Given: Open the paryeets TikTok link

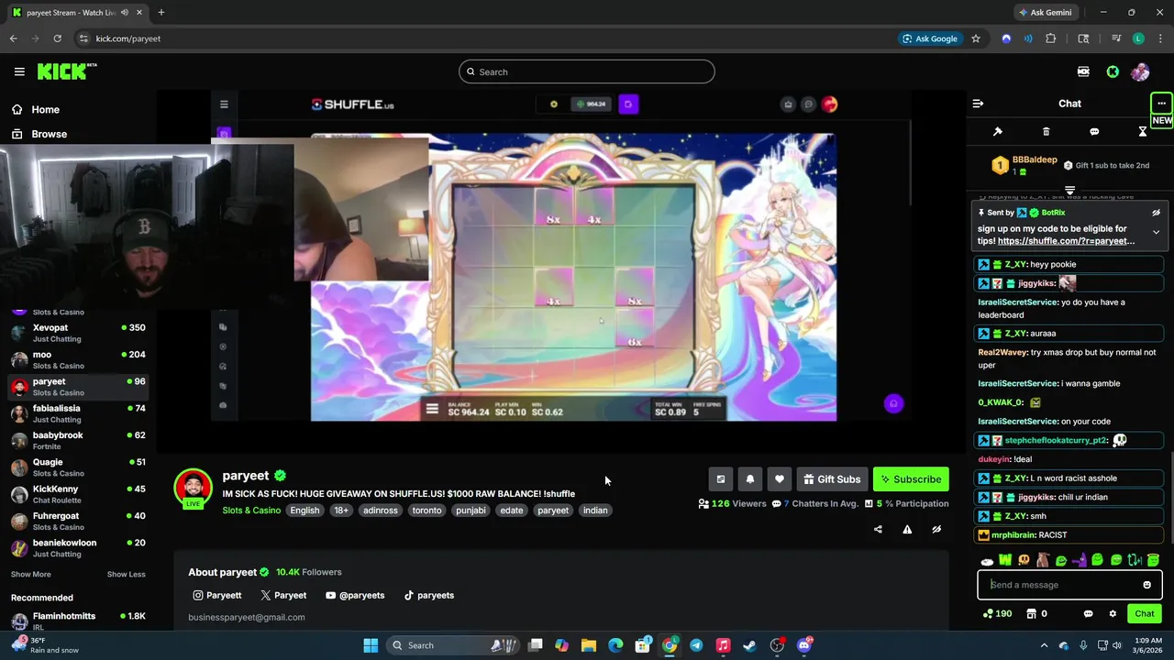Looking at the screenshot, I should point(429,595).
